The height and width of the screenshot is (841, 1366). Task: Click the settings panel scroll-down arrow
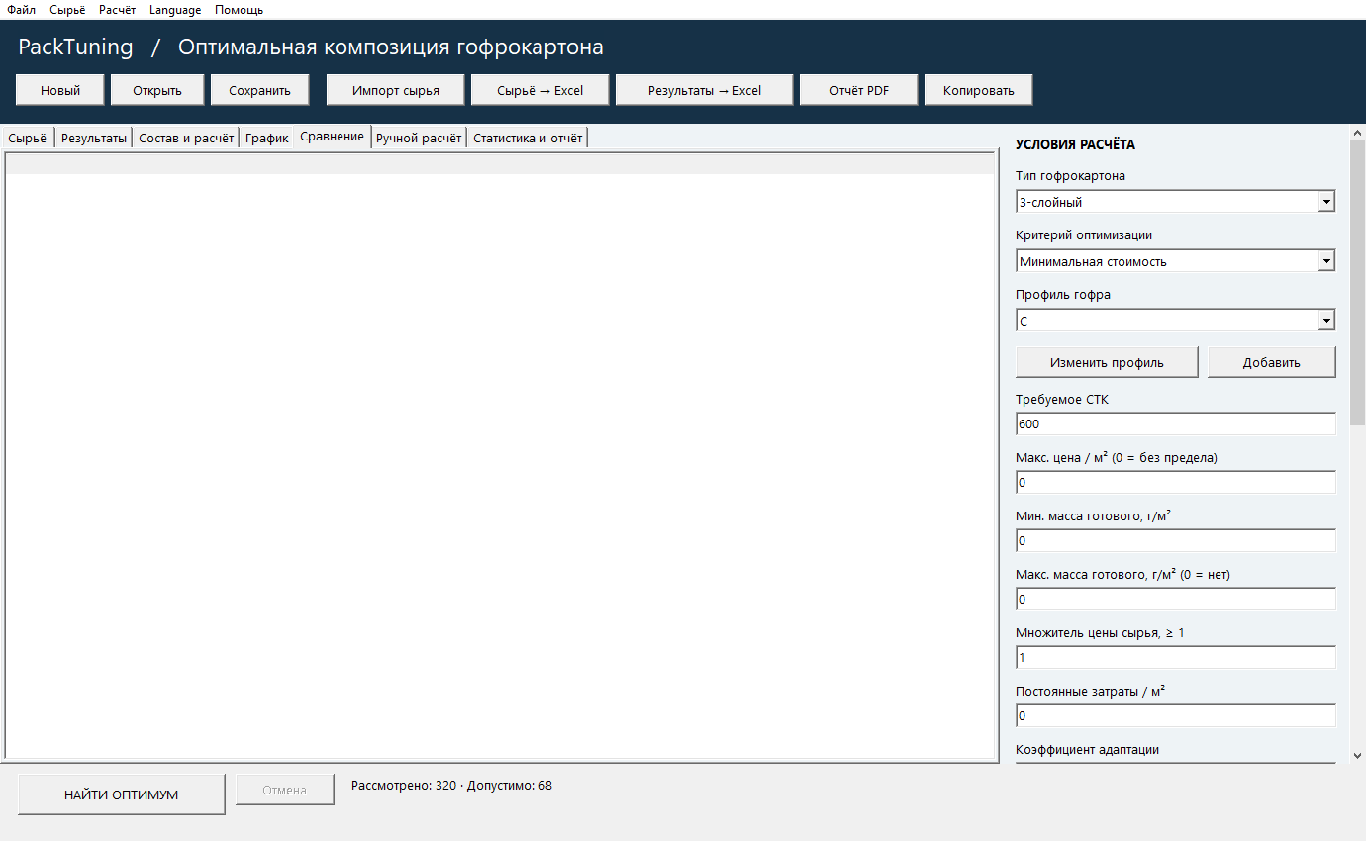[x=1357, y=755]
